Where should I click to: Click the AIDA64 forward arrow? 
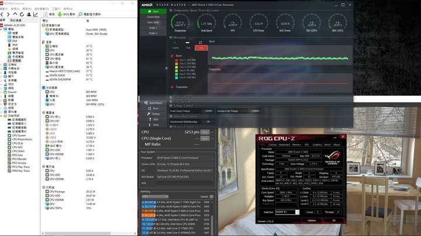(x=8, y=14)
